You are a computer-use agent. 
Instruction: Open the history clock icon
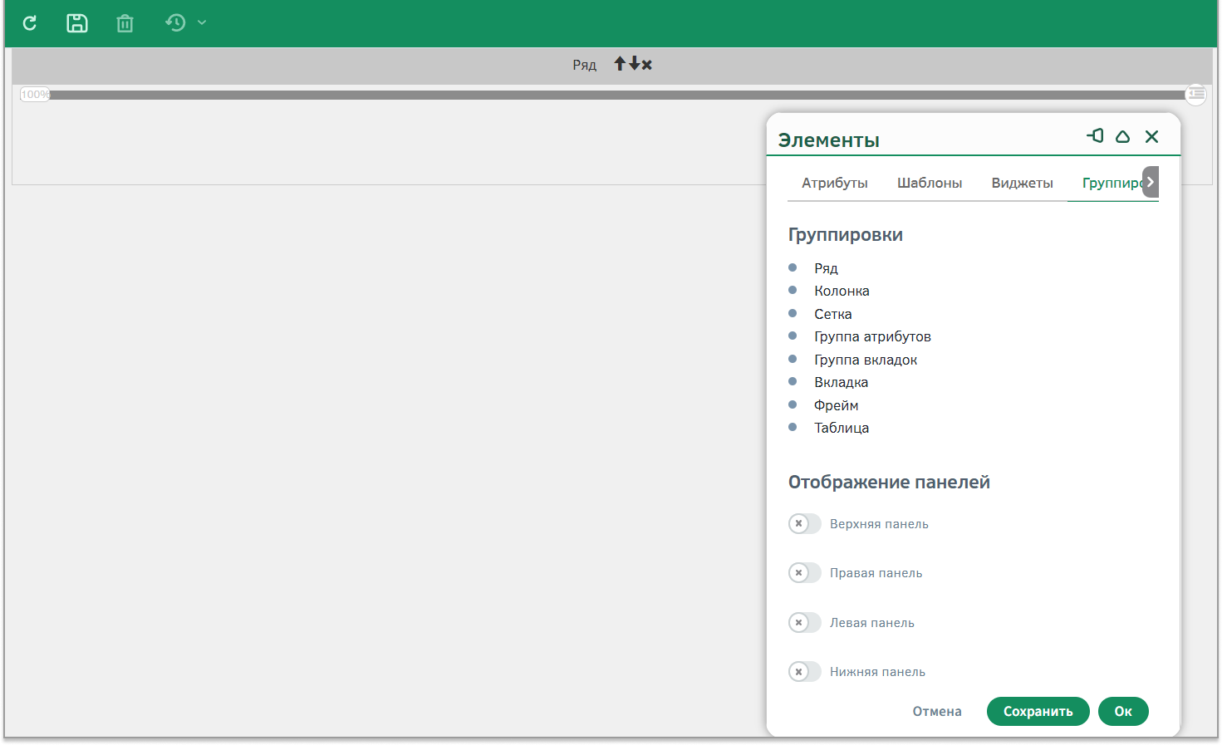[x=175, y=22]
